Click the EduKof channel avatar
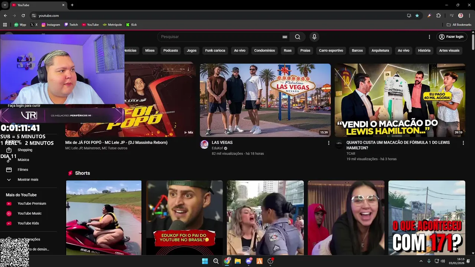This screenshot has height=267, width=475. click(204, 145)
